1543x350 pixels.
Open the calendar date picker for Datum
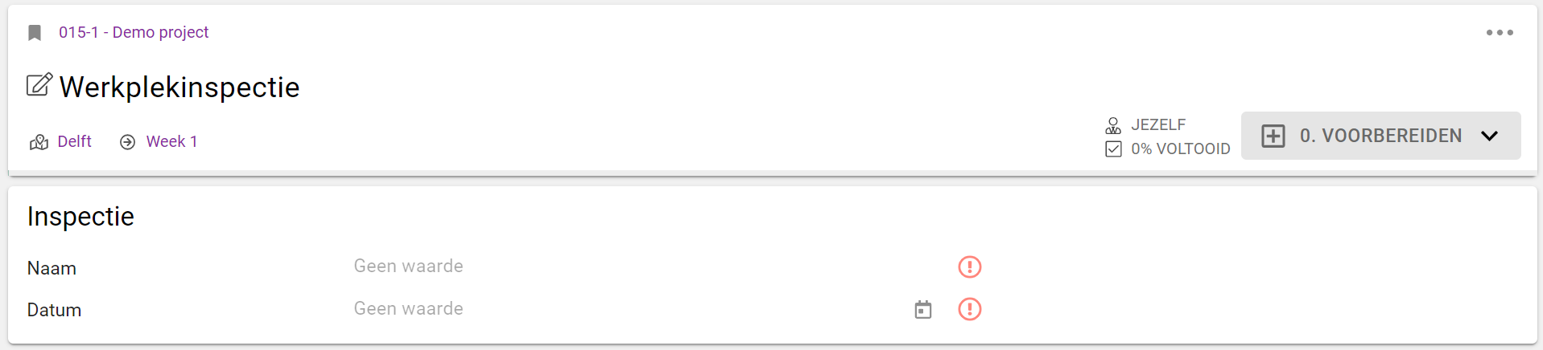coord(923,309)
